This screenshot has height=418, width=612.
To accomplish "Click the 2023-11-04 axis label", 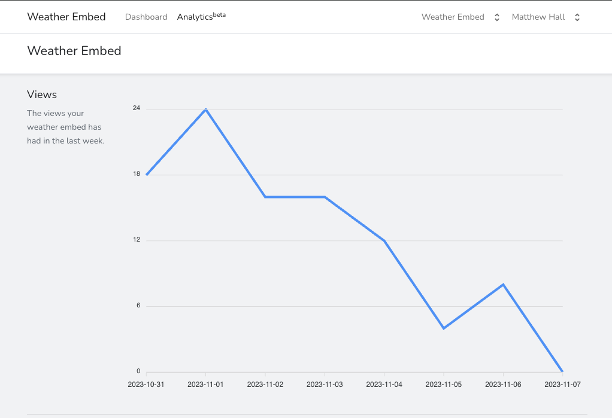I will tap(384, 385).
